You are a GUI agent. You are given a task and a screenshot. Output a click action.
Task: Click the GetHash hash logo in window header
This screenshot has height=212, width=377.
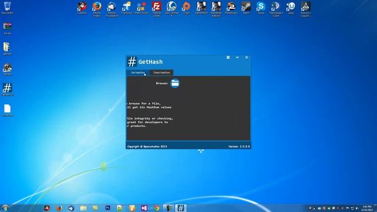pyautogui.click(x=132, y=62)
